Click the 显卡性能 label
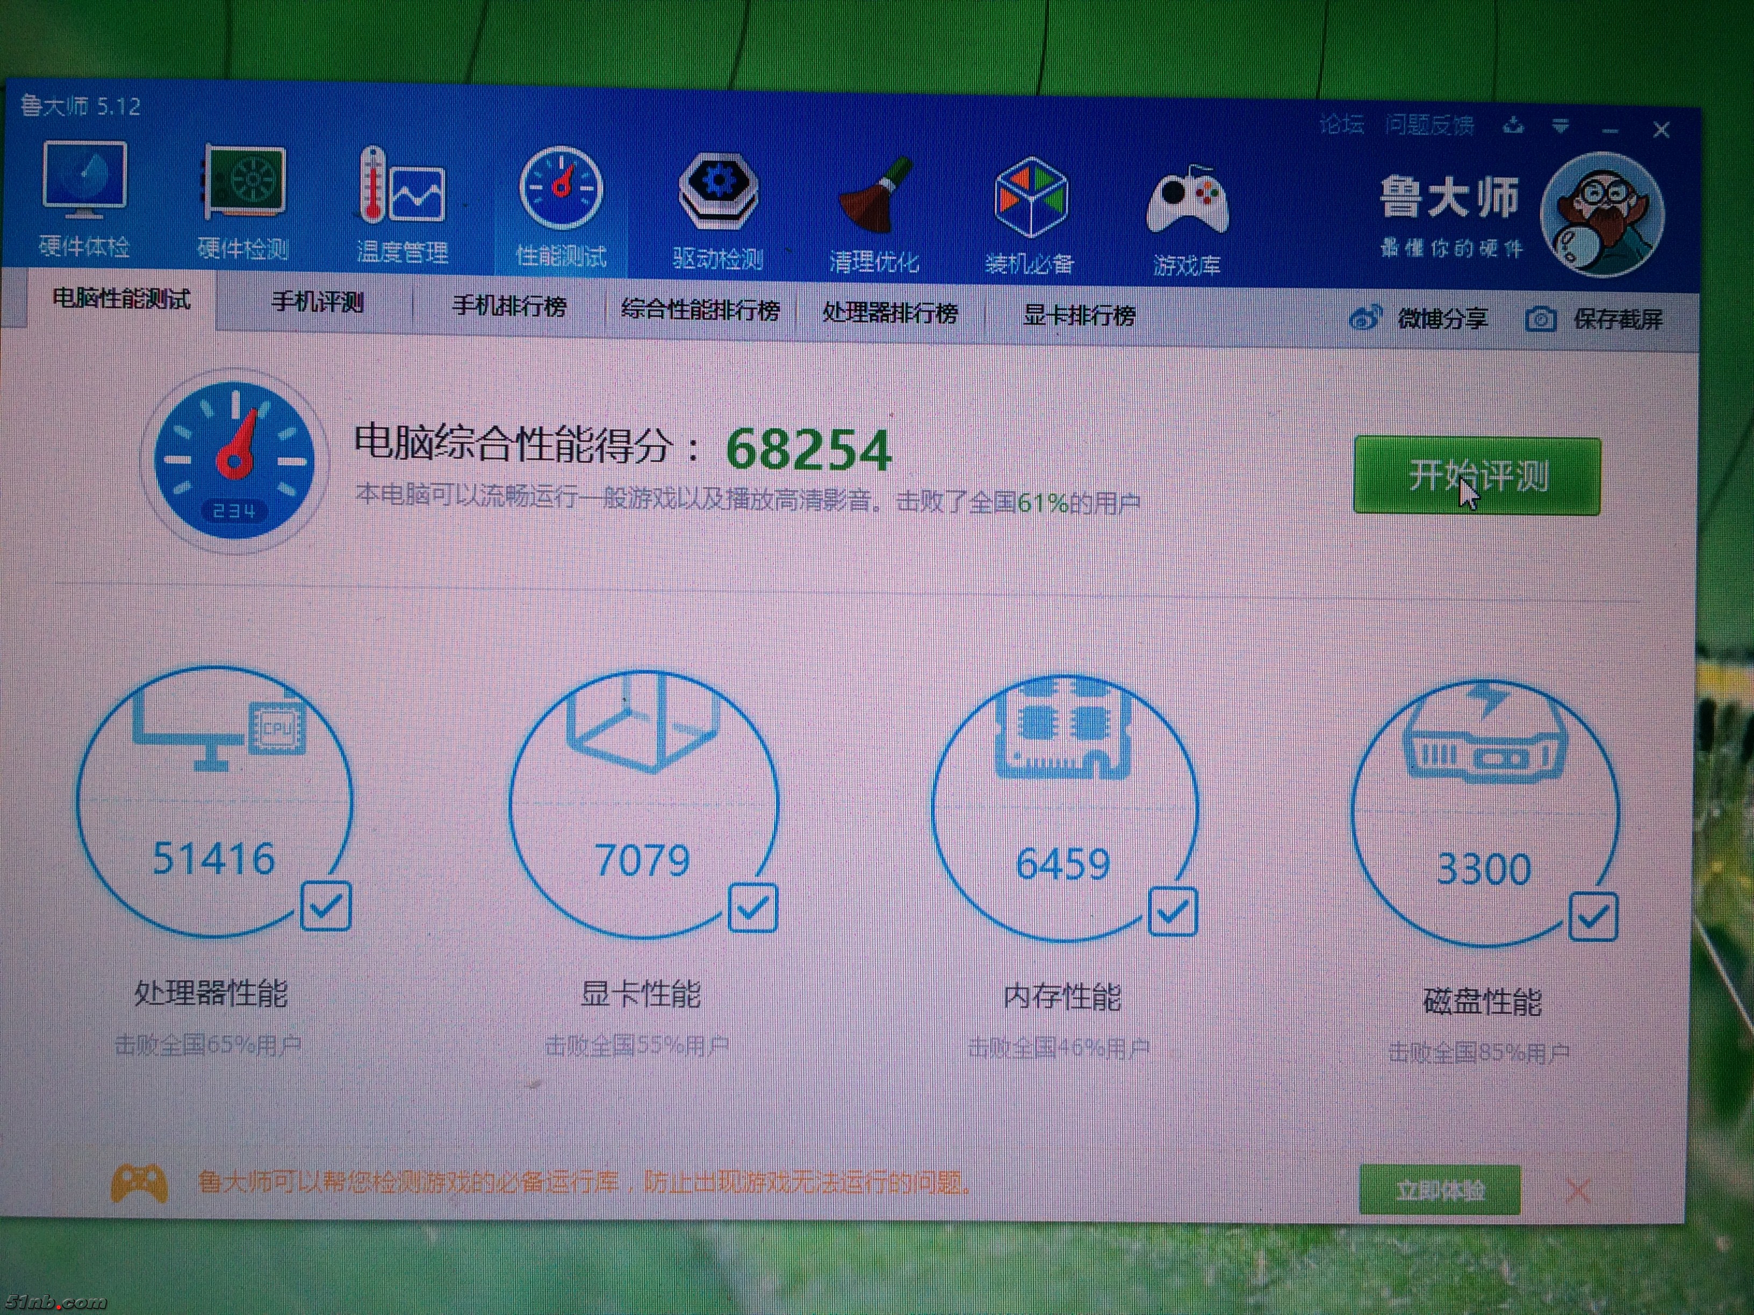Screen dimensions: 1754x1315 coord(641,994)
